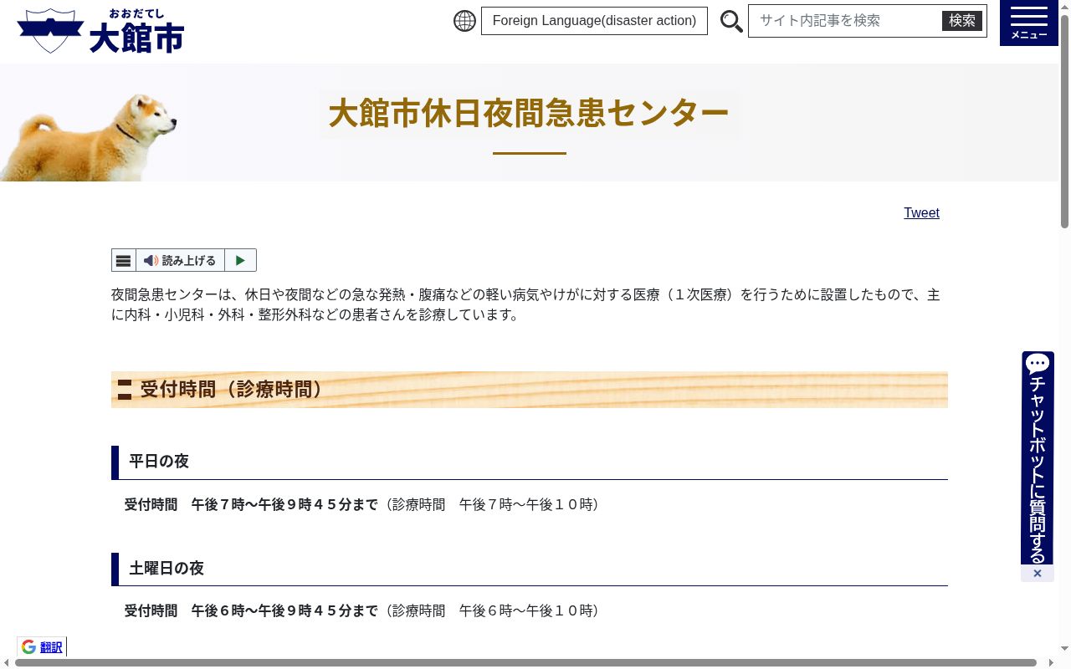Play audio with the green triangle button
1071x669 pixels.
point(240,260)
